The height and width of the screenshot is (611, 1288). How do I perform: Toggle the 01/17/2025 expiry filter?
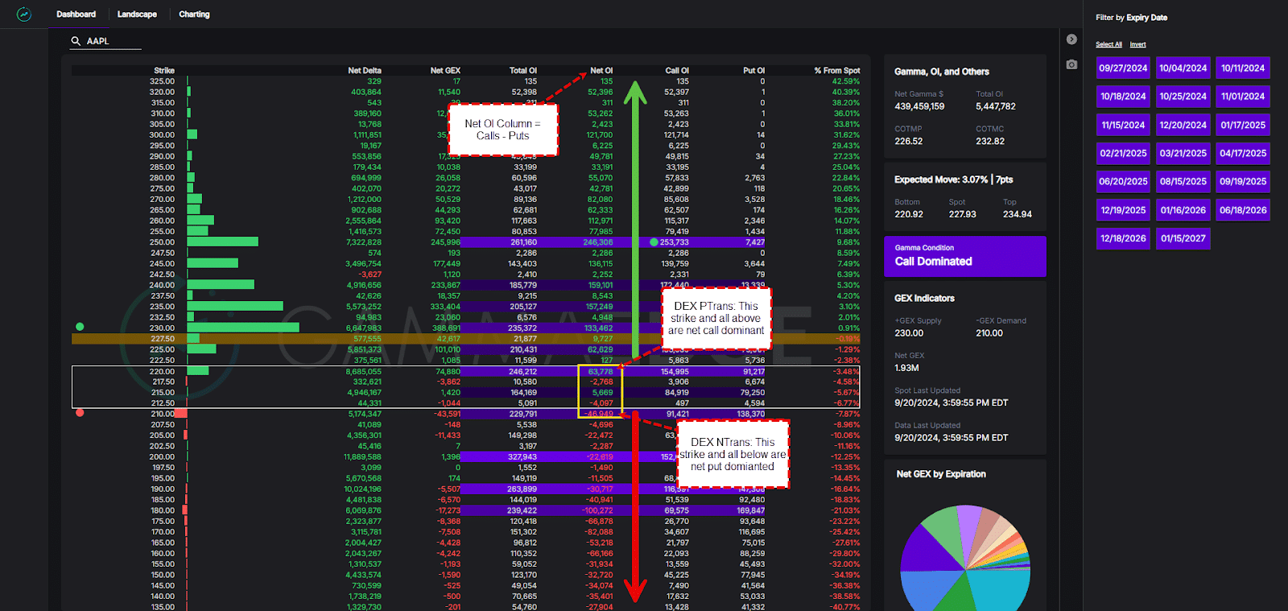tap(1243, 125)
